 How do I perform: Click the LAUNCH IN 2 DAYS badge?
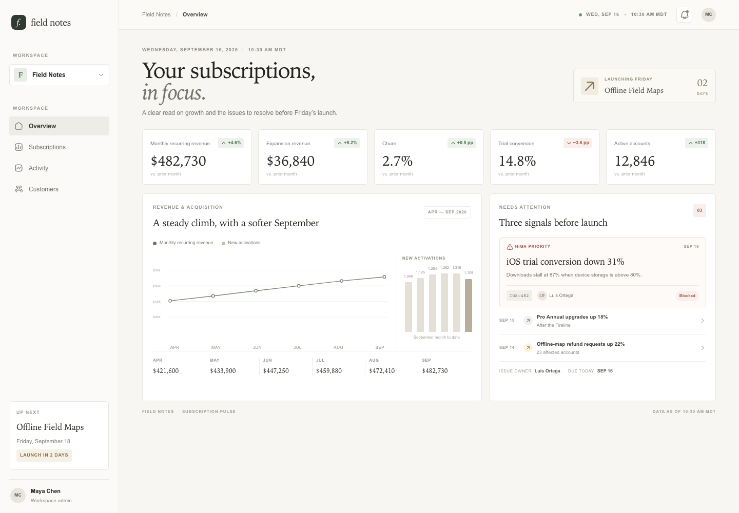(x=44, y=455)
